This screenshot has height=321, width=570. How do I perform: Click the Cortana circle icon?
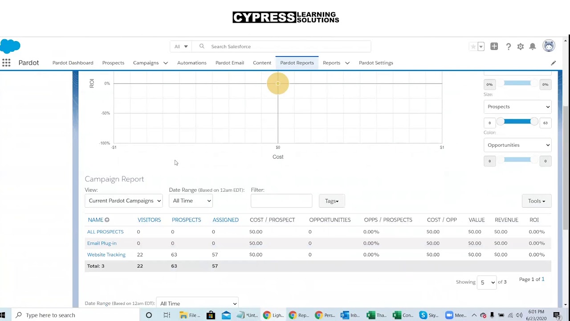tap(149, 315)
